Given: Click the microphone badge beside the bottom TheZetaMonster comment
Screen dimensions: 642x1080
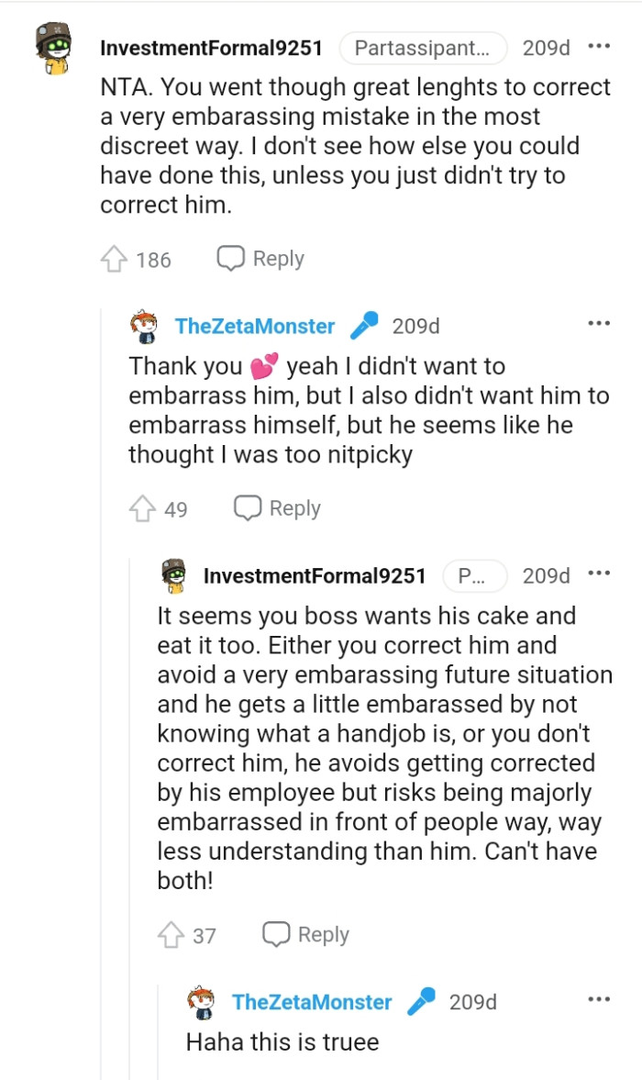Looking at the screenshot, I should (420, 1002).
